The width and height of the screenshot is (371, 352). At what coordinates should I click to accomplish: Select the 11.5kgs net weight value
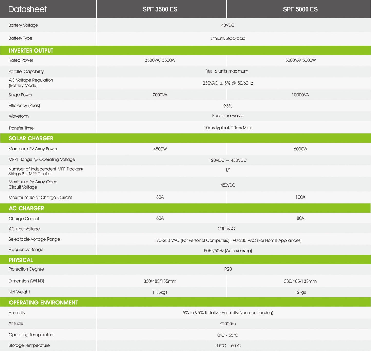click(160, 292)
